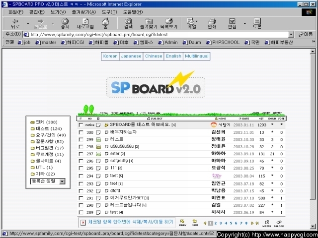This screenshot has height=238, width=318.
Task: Open the PHPSCHOOL links bar shortcut
Action: 223,43
